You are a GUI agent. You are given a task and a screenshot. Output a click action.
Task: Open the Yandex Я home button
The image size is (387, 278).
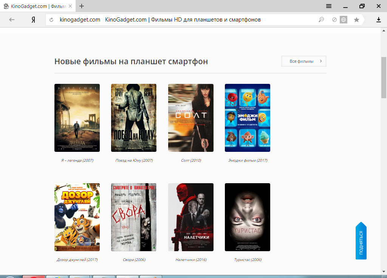(x=33, y=20)
